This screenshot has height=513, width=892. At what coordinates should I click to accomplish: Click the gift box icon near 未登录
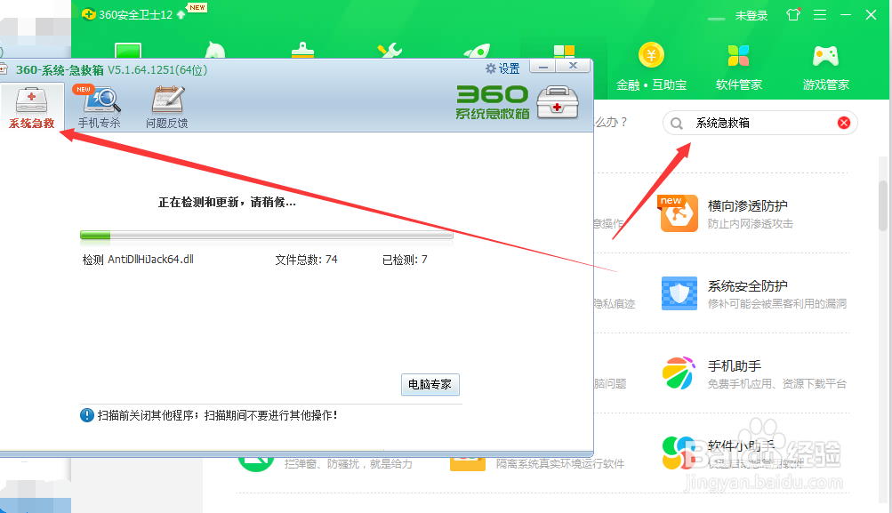click(x=792, y=14)
